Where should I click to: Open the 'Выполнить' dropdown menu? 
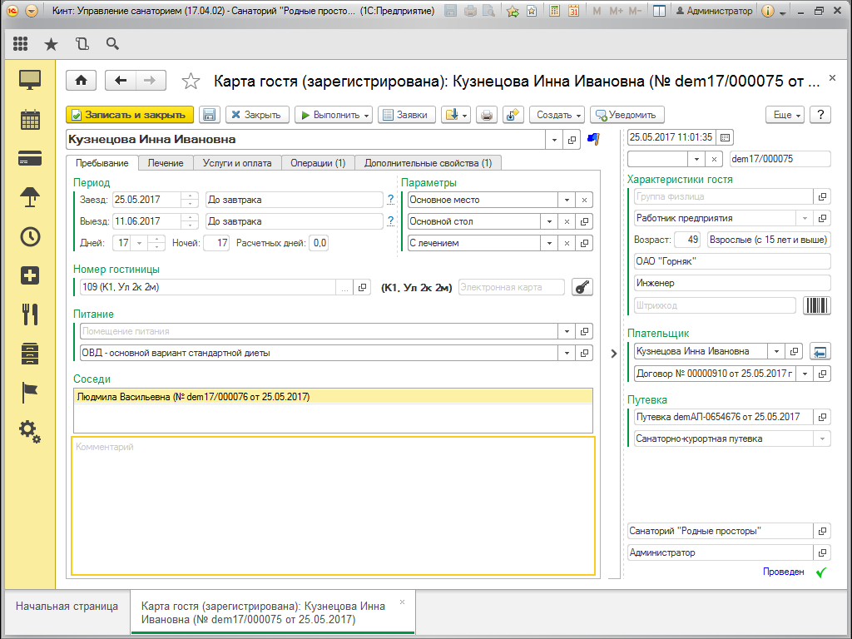click(x=333, y=115)
